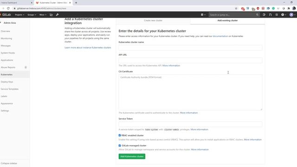
Task: Open More information link for RBAC setting
Action: [x=252, y=140]
